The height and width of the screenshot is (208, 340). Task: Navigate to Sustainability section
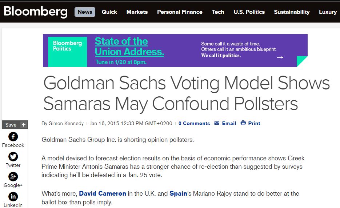(292, 12)
